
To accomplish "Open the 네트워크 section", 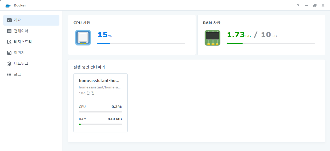I will (31, 64).
